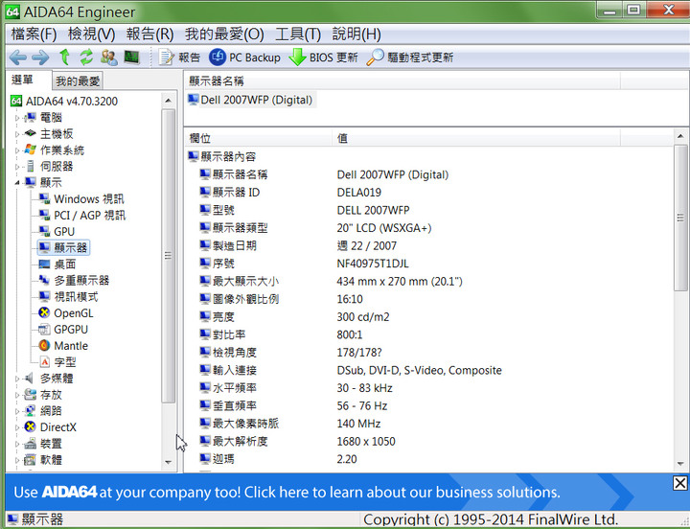
Task: Open the 工具(T) menu
Action: tap(298, 34)
